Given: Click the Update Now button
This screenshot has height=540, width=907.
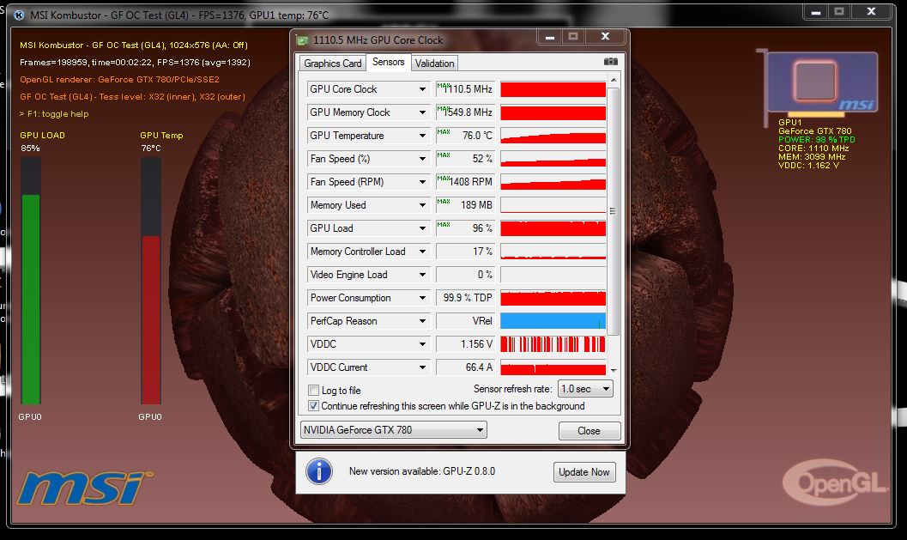Looking at the screenshot, I should click(x=584, y=471).
